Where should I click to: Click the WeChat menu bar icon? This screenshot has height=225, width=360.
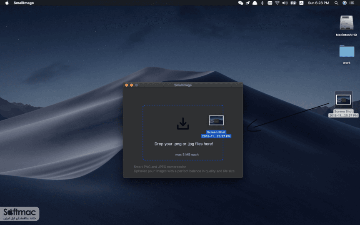[240, 3]
